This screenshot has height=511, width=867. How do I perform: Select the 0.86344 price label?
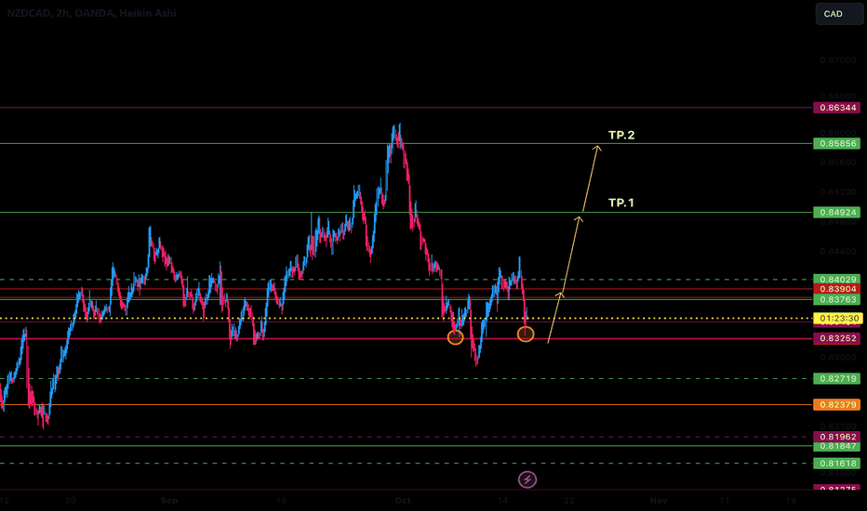pyautogui.click(x=836, y=108)
